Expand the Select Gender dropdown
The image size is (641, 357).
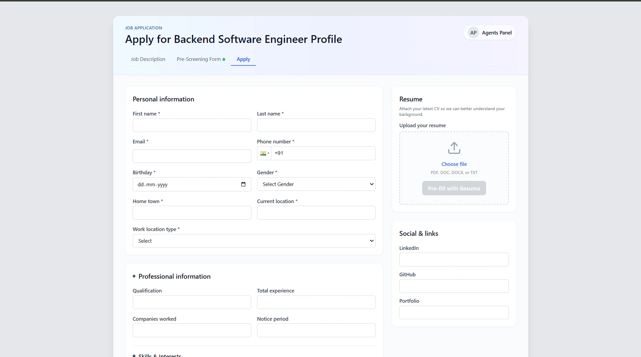pos(316,184)
